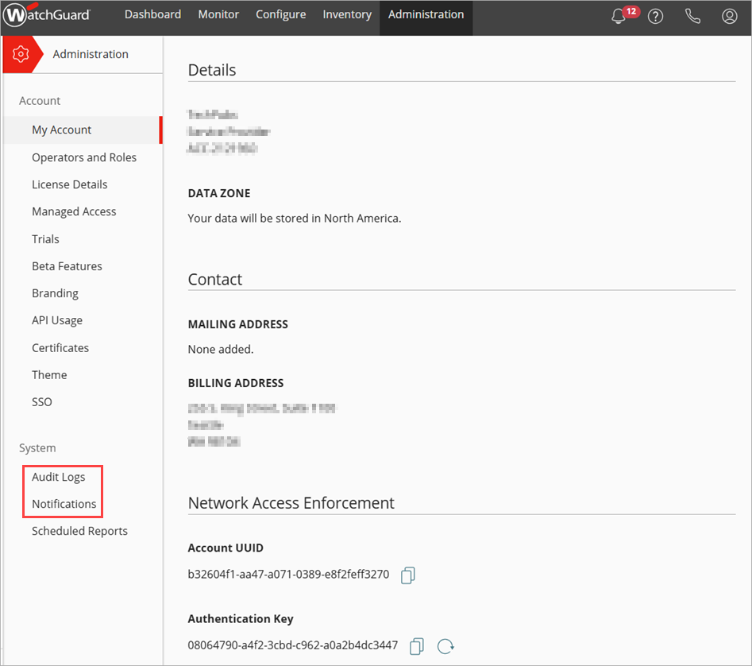Copy the Account UUID using the copy icon

pos(407,575)
